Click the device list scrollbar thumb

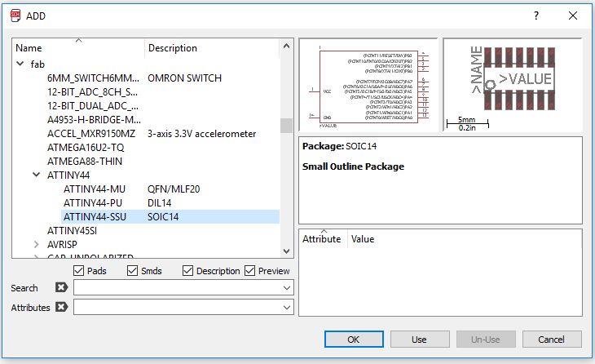click(286, 126)
